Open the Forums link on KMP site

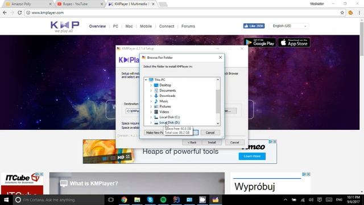[188, 26]
